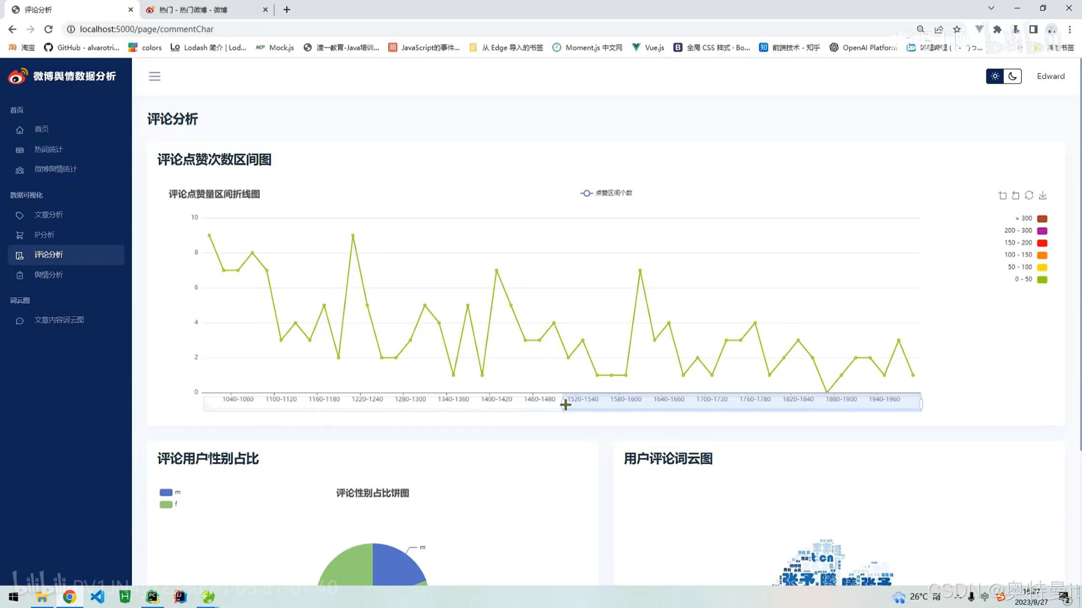This screenshot has width=1082, height=608.
Task: Click chart restore refresh icon
Action: pyautogui.click(x=1029, y=195)
